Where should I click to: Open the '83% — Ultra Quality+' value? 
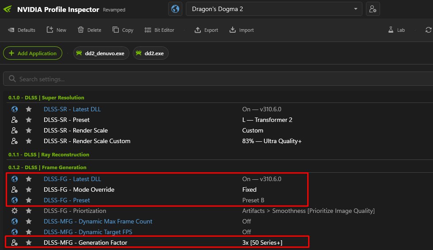tap(272, 141)
